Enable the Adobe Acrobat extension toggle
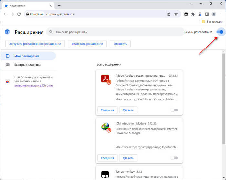Screen dimensions: 226x180 coord(174,110)
